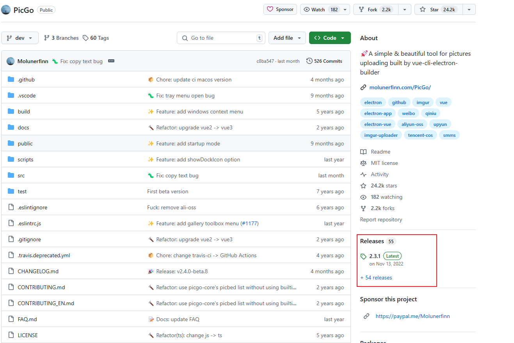Open commit 'First beta version'

tap(168, 191)
